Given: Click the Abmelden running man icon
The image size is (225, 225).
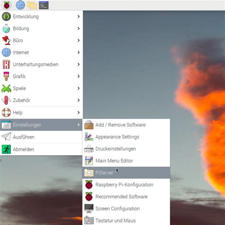Looking at the screenshot, I should (6, 149).
